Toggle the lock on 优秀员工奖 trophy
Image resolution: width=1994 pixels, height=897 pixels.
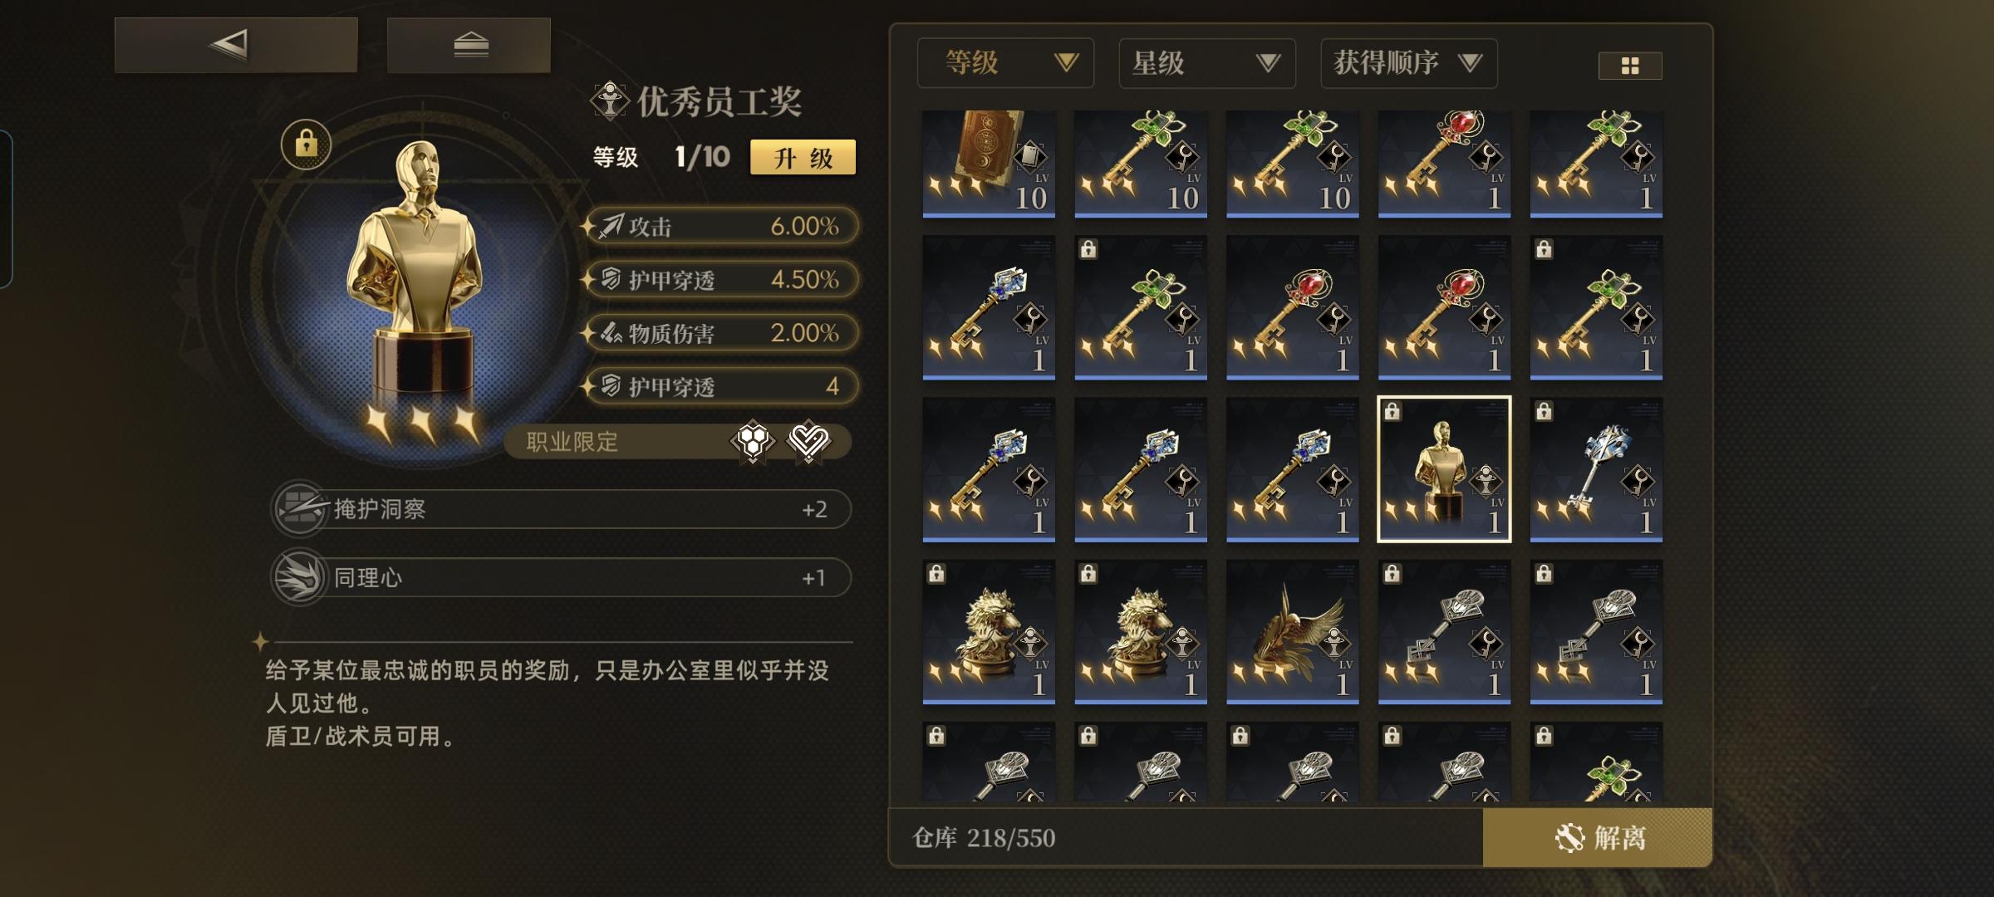pyautogui.click(x=306, y=145)
